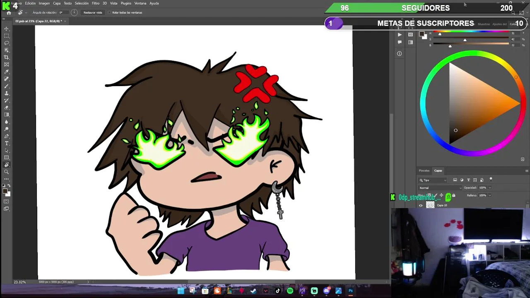The height and width of the screenshot is (298, 530).
Task: Select the Path Selection tool
Action: pyautogui.click(x=7, y=151)
